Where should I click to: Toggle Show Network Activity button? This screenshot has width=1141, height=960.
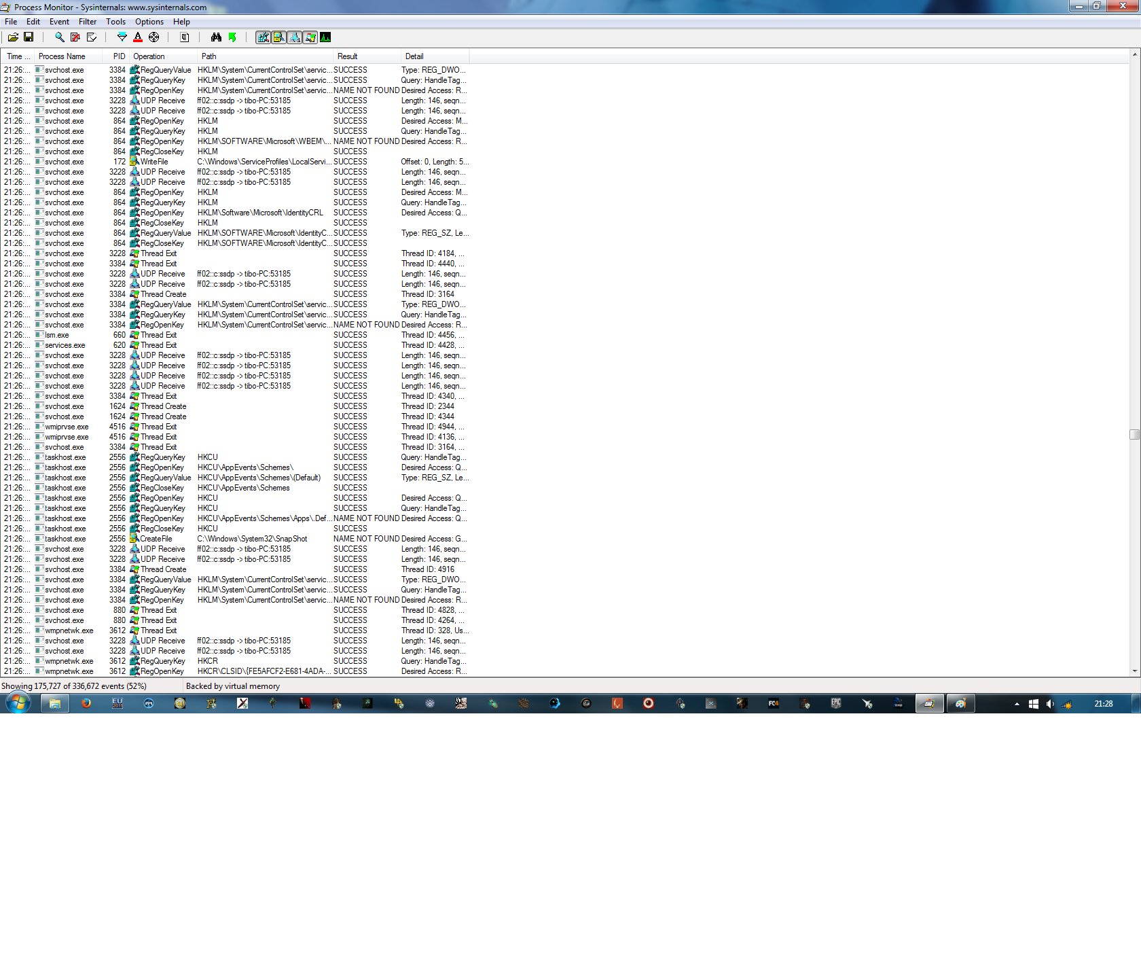[x=294, y=37]
